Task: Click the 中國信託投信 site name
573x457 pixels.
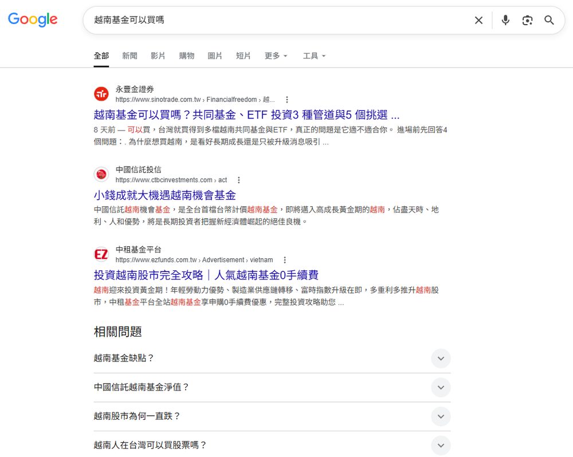Action: (x=139, y=170)
